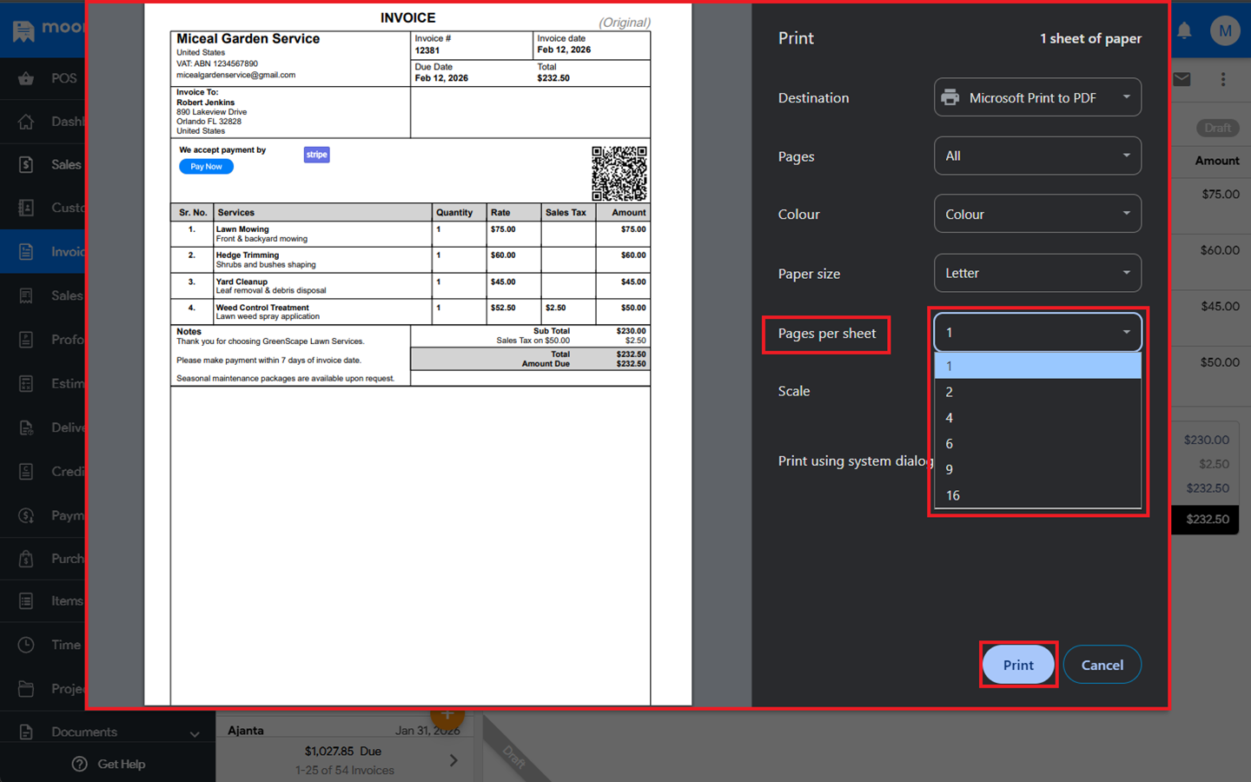Image resolution: width=1251 pixels, height=782 pixels.
Task: Cancel the print dialog
Action: click(1102, 665)
